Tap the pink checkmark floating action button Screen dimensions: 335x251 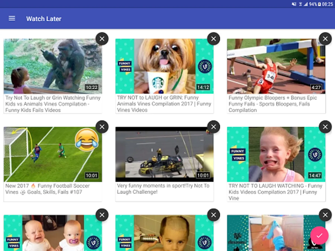click(319, 235)
